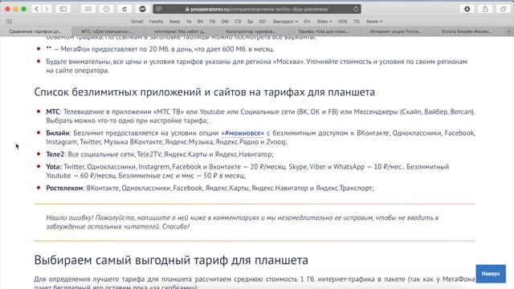Open the OD bookmark
The height and width of the screenshot is (289, 514).
coord(263,22)
